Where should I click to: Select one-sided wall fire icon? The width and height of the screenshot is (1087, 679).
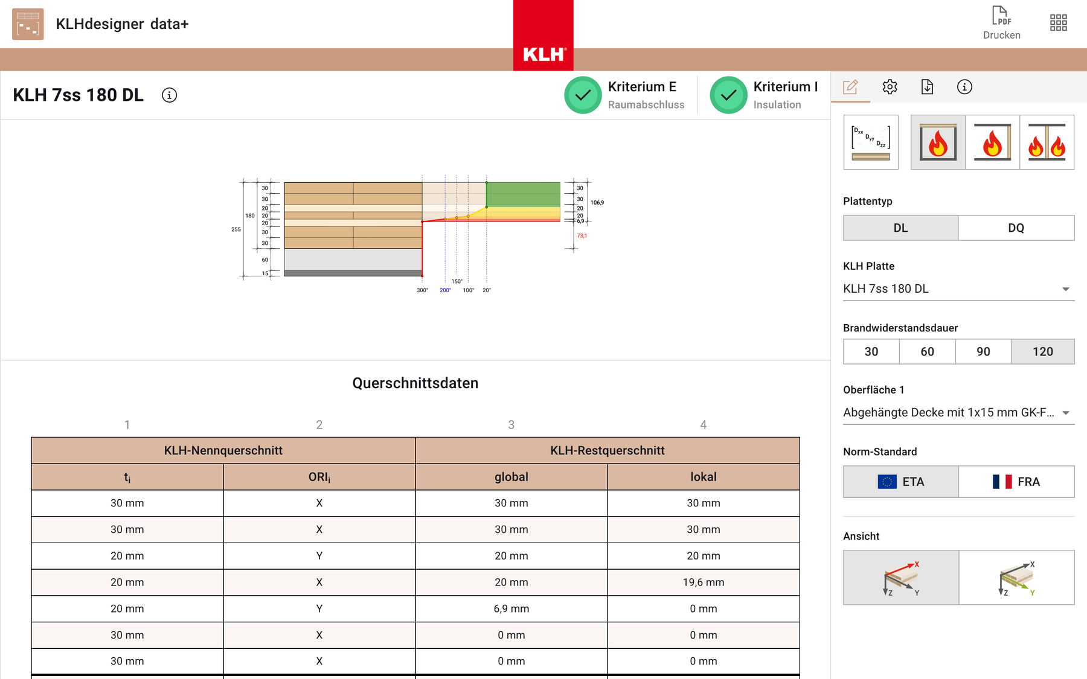click(x=992, y=142)
